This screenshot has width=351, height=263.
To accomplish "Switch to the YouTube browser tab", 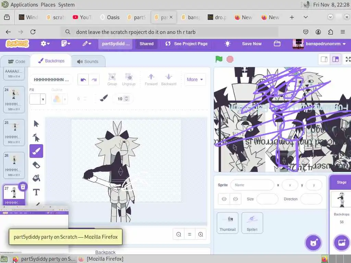I will coord(82,17).
